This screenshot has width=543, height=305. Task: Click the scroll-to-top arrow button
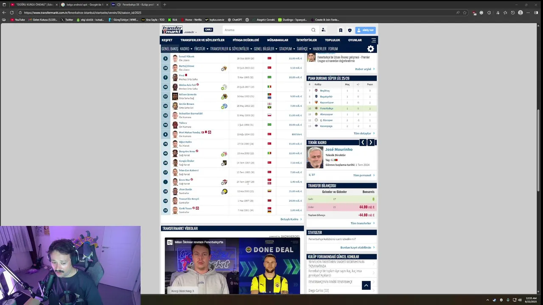[366, 286]
